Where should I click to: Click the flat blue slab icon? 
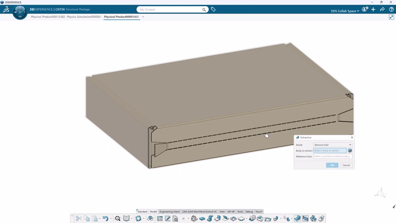pos(202,218)
